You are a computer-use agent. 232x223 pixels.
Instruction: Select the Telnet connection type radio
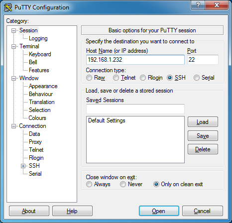[116, 78]
